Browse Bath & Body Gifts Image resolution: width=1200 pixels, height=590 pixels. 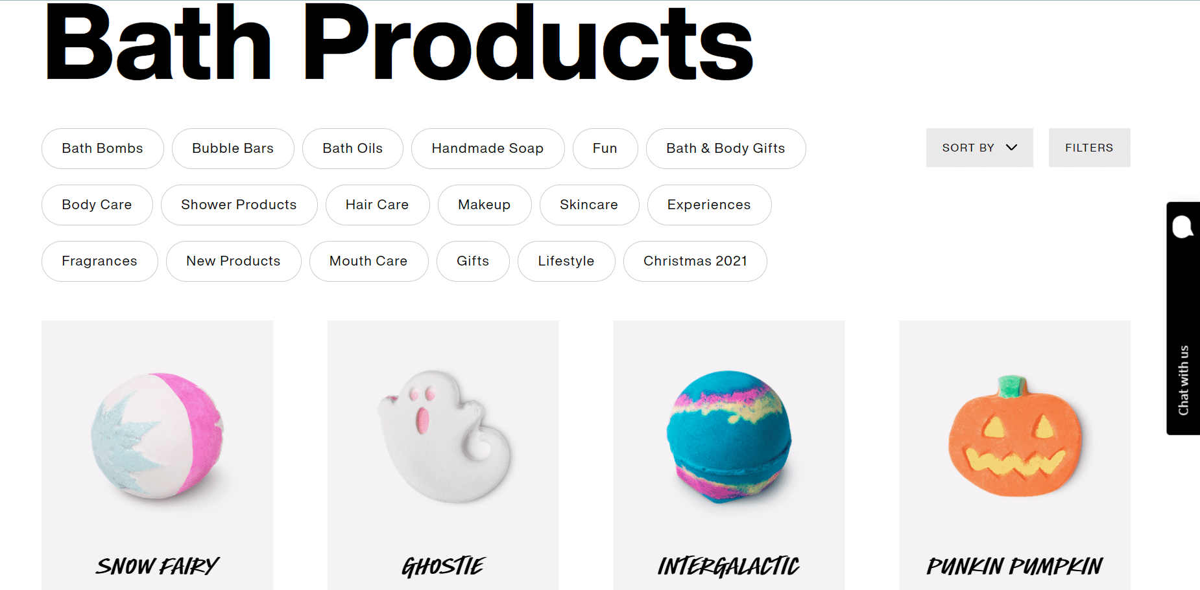coord(726,148)
